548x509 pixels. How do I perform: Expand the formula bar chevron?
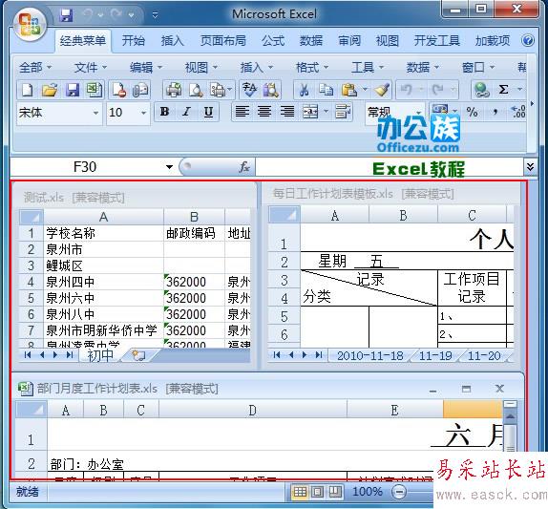coord(530,166)
